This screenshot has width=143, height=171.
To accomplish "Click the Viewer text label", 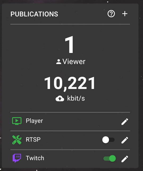I will [x=74, y=62].
